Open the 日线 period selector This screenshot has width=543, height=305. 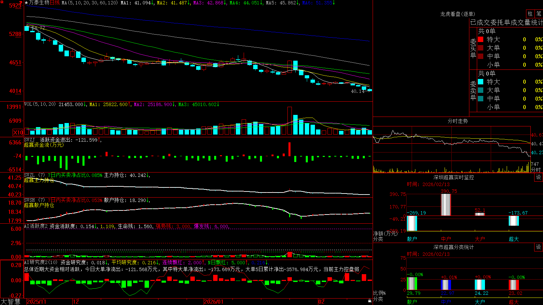[55, 3]
